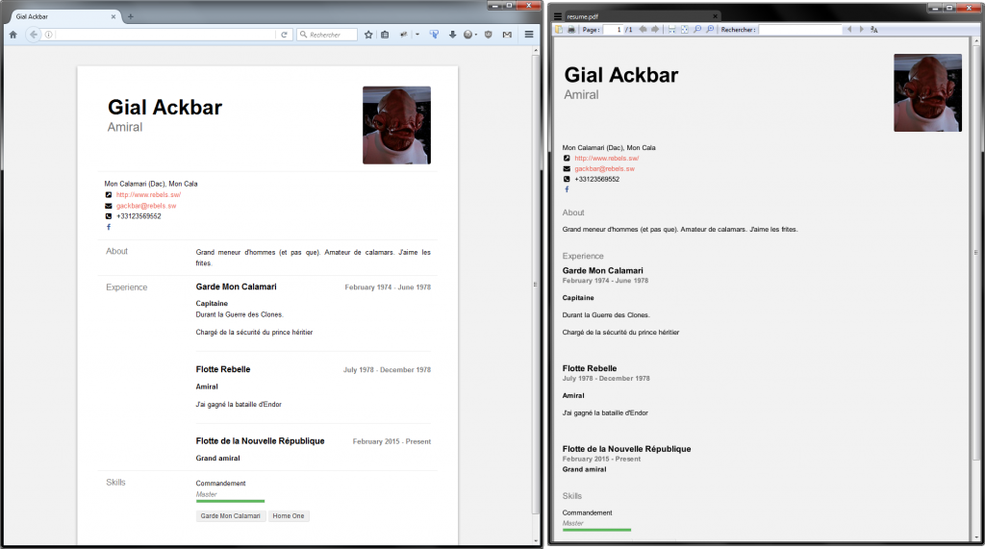
Task: Select the resume.pdf tab
Action: (641, 16)
